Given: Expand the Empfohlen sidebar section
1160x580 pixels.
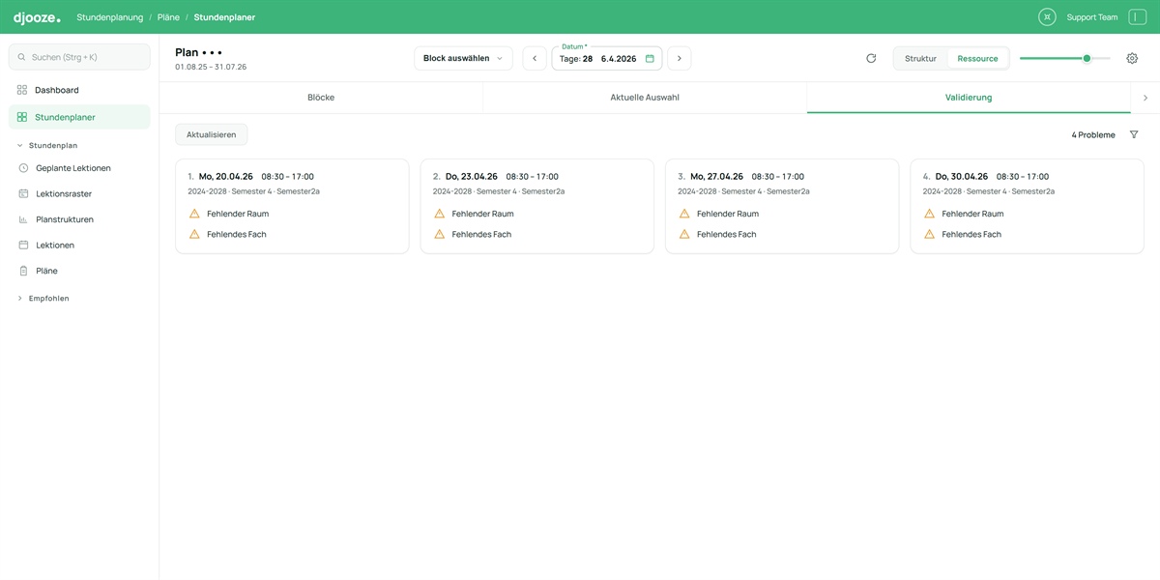Looking at the screenshot, I should pos(20,298).
